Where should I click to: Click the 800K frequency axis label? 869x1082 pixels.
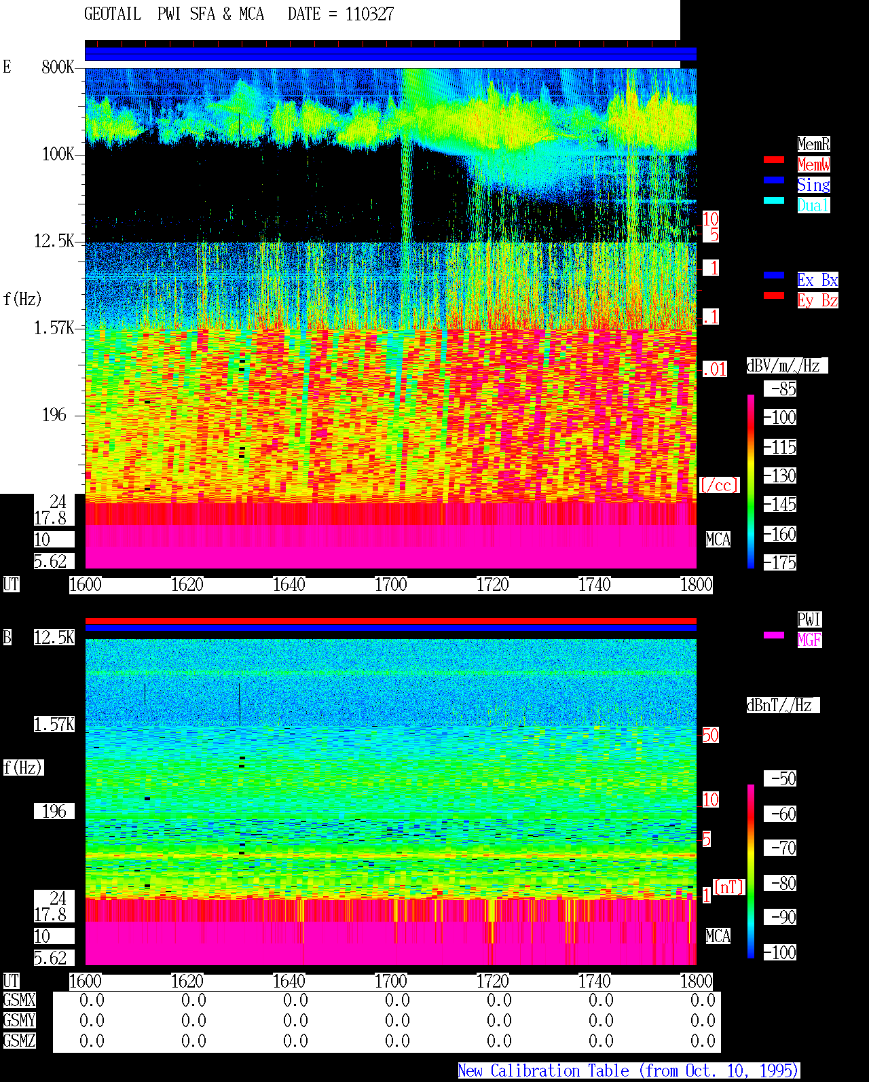pos(58,67)
